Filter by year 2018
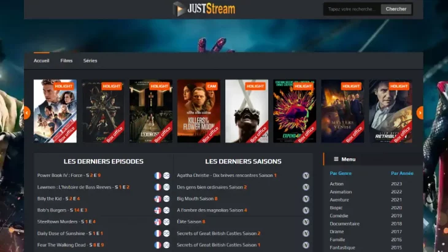This screenshot has height=252, width=448. click(396, 224)
